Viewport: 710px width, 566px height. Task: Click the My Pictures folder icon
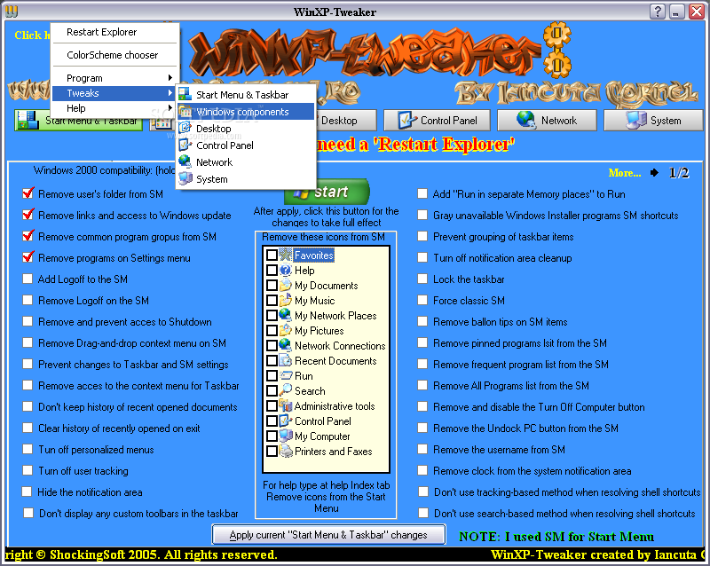[x=285, y=331]
